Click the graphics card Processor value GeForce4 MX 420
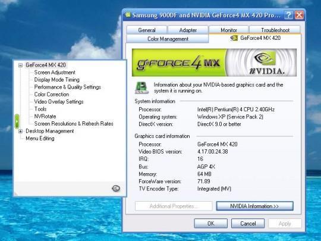This screenshot has height=241, width=321. tap(217, 144)
